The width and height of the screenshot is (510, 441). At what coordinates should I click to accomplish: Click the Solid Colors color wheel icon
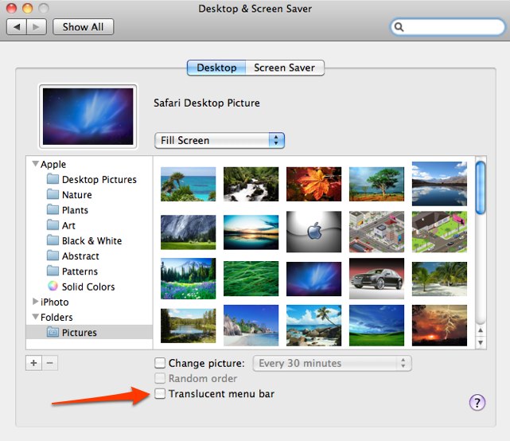point(53,286)
